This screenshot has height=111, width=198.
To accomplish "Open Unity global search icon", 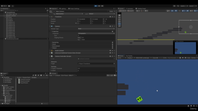I will [x=178, y=6].
